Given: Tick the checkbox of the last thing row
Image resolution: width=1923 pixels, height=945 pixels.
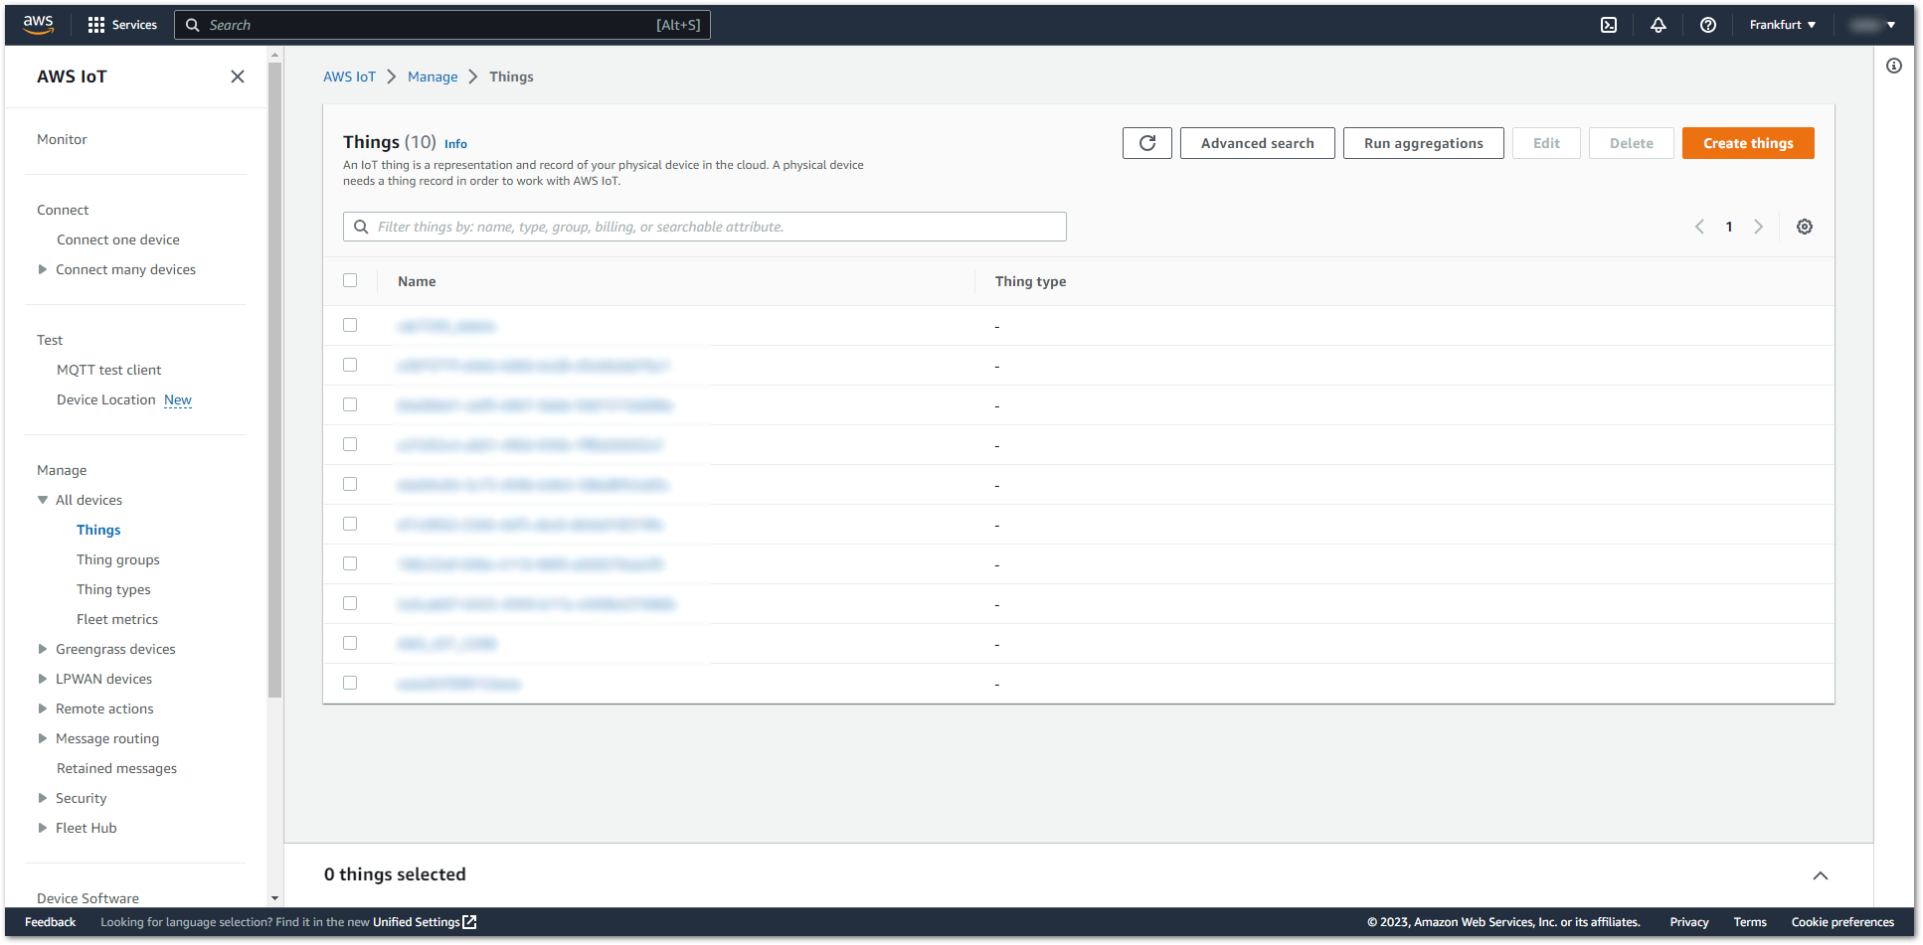Looking at the screenshot, I should (350, 683).
